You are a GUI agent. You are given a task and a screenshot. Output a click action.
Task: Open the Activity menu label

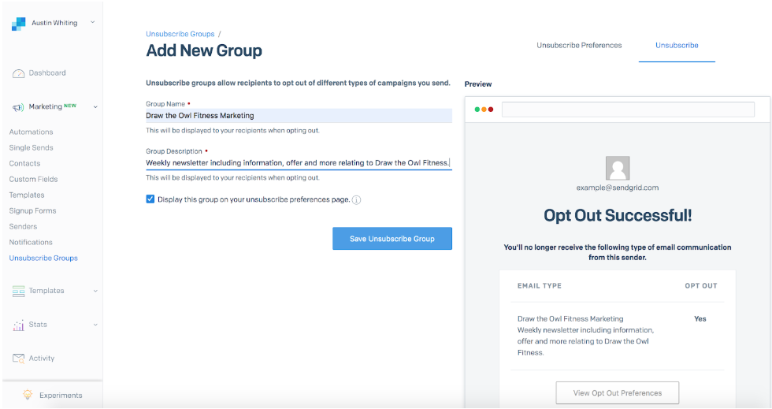click(41, 359)
